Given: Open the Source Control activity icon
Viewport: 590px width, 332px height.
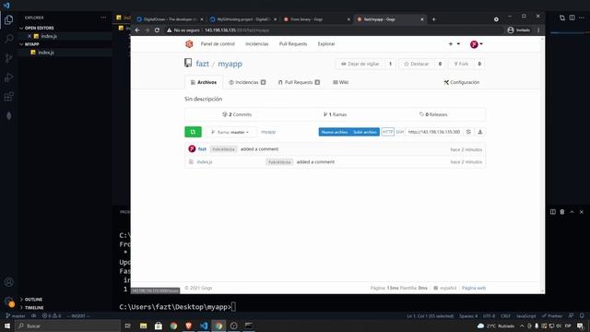Looking at the screenshot, I should point(8,58).
